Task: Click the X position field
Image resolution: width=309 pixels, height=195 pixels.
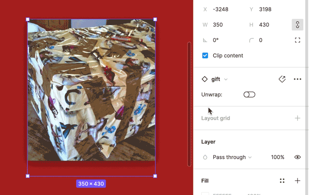Action: [223, 9]
